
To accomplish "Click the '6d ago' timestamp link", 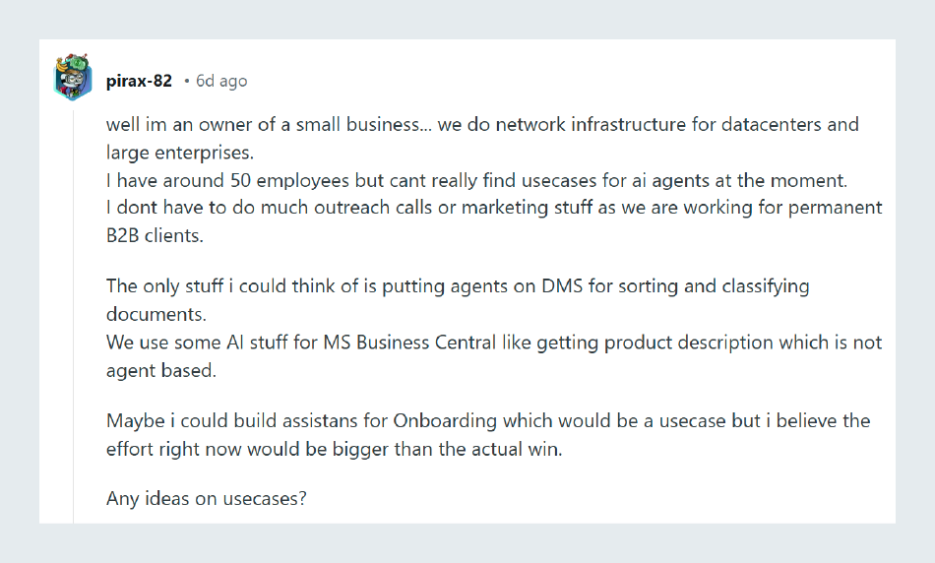I will [221, 81].
